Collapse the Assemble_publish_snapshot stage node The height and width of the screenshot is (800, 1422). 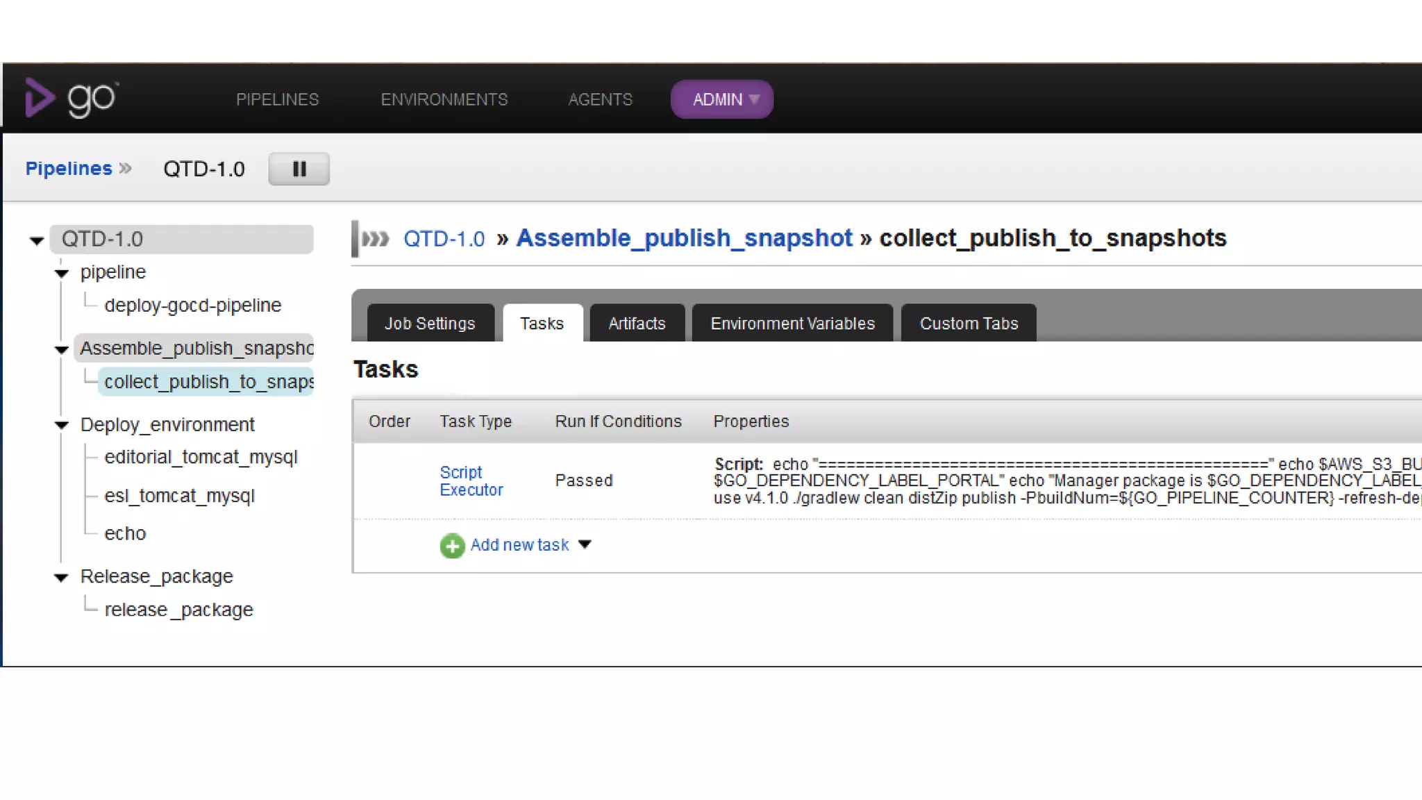(x=62, y=349)
